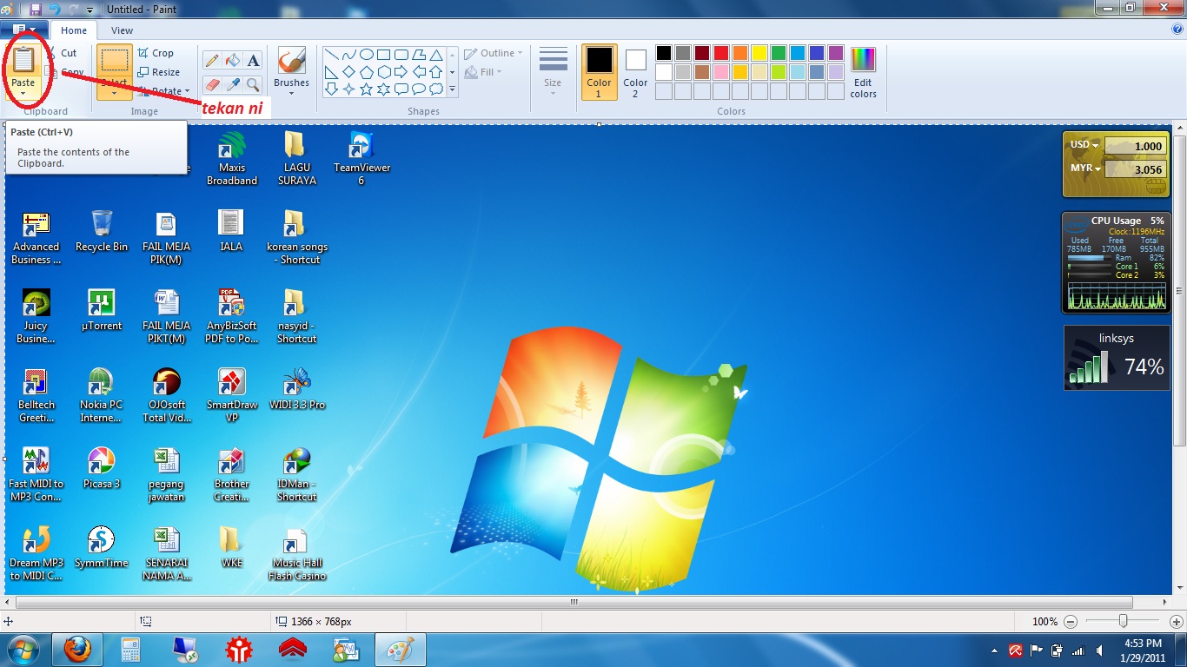The image size is (1187, 667).
Task: Click the Save icon in the title bar
Action: point(36,9)
